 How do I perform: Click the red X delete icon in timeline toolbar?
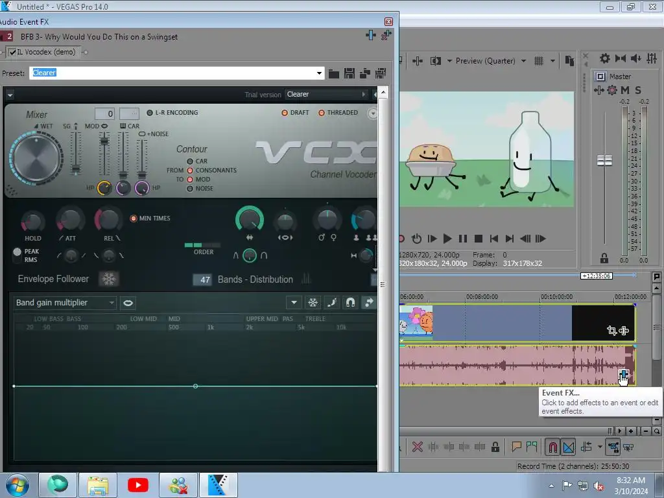click(x=418, y=447)
